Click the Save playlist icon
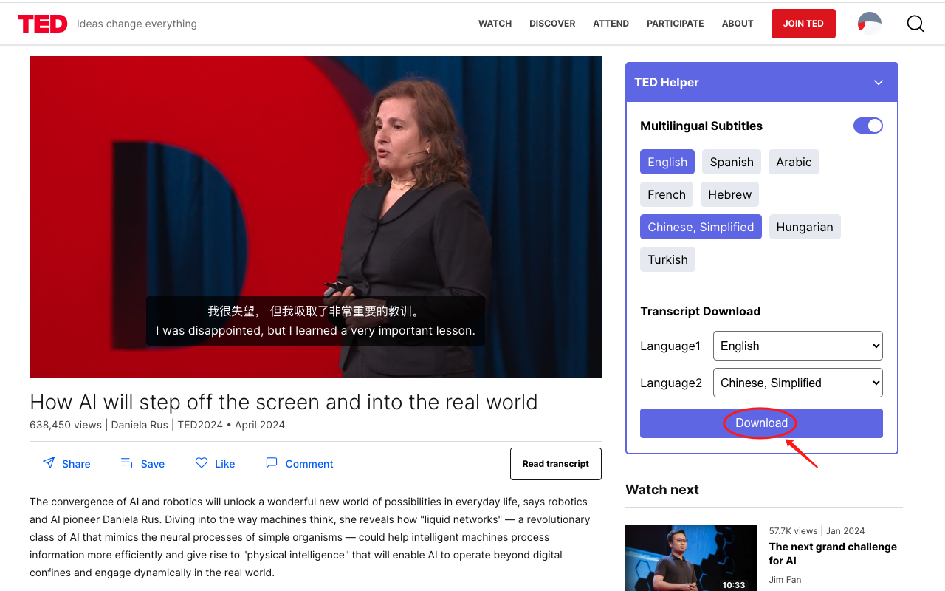945x591 pixels. tap(127, 463)
